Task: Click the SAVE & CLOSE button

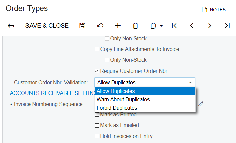Action: click(47, 26)
